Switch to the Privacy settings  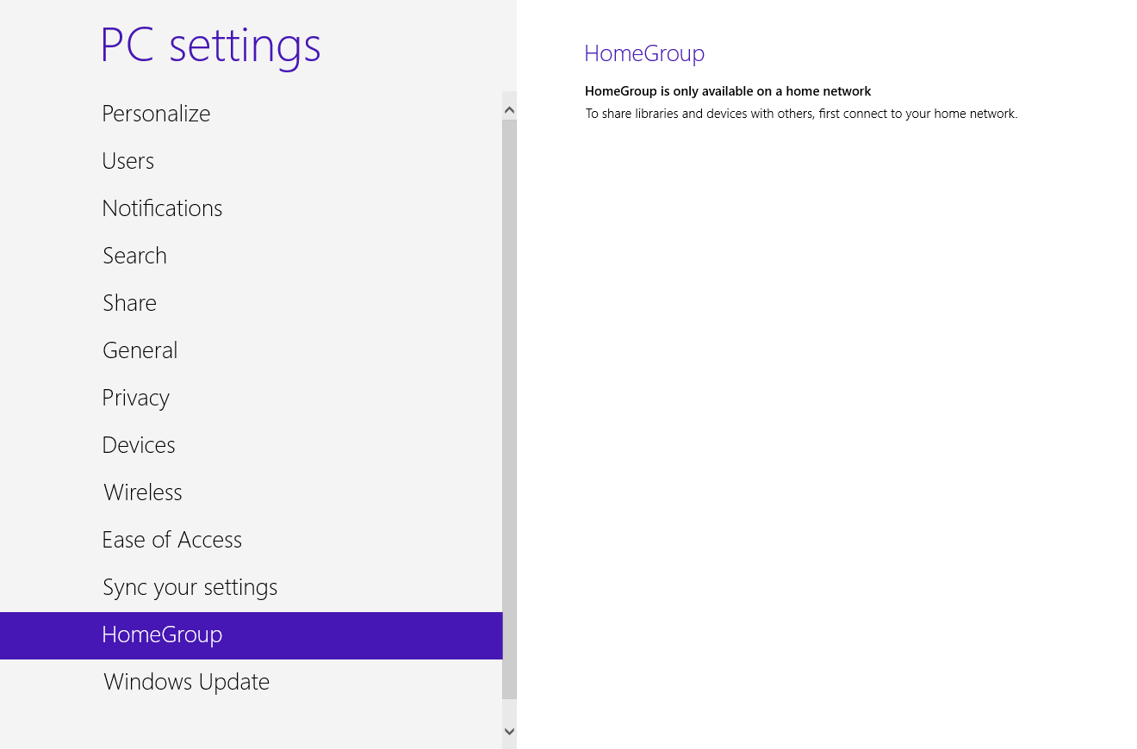coord(251,398)
